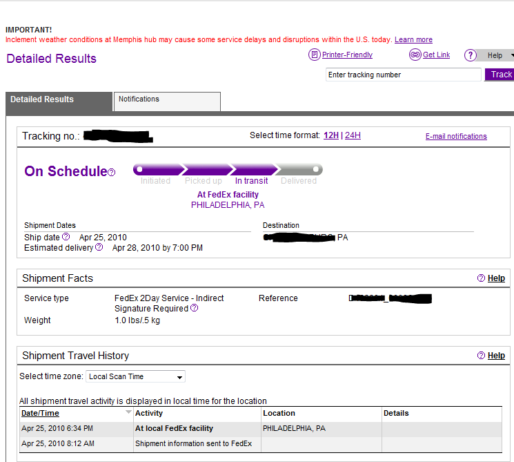Click the Picked up stage label

pyautogui.click(x=204, y=181)
